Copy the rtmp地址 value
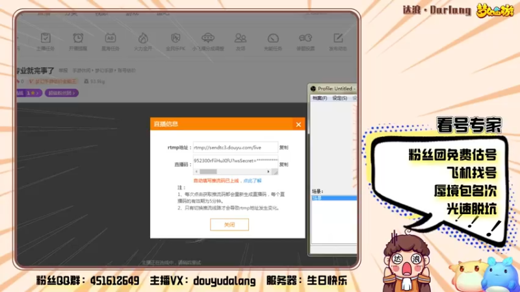Screen dimensions: 520x292 click(283, 148)
